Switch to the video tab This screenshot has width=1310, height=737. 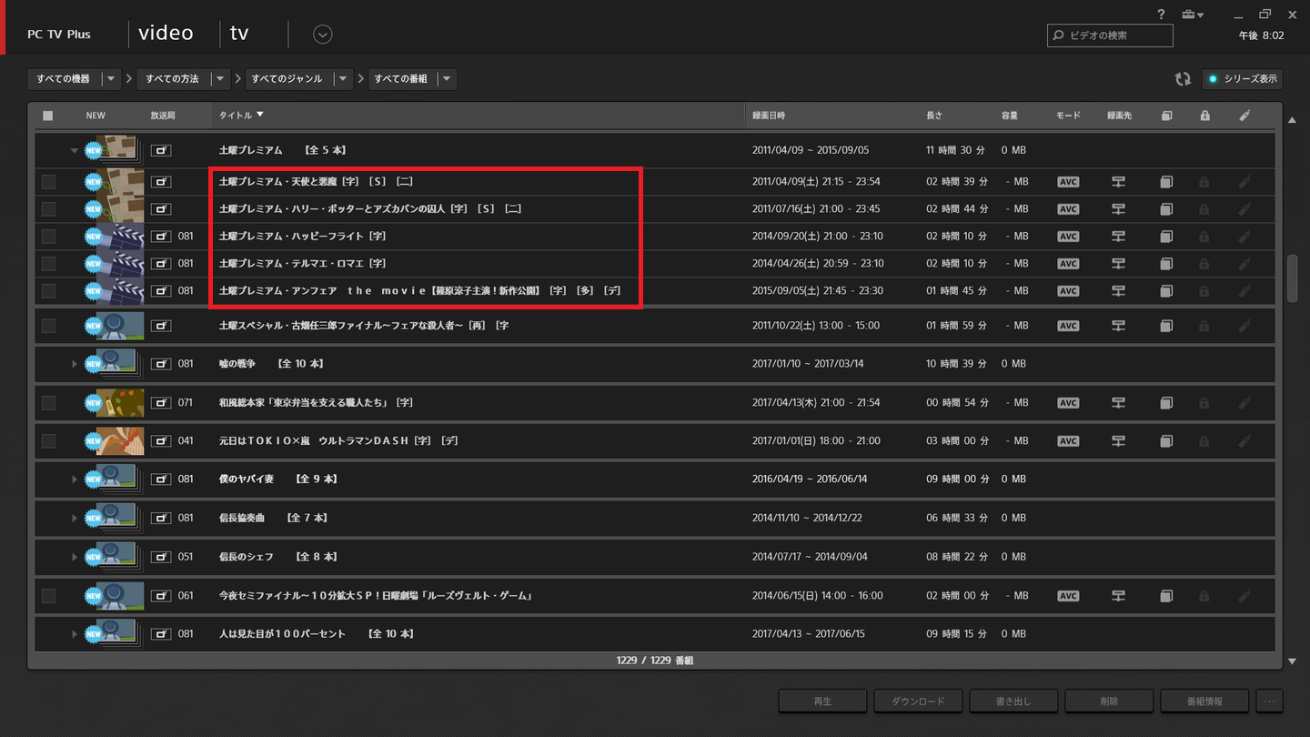pyautogui.click(x=166, y=33)
